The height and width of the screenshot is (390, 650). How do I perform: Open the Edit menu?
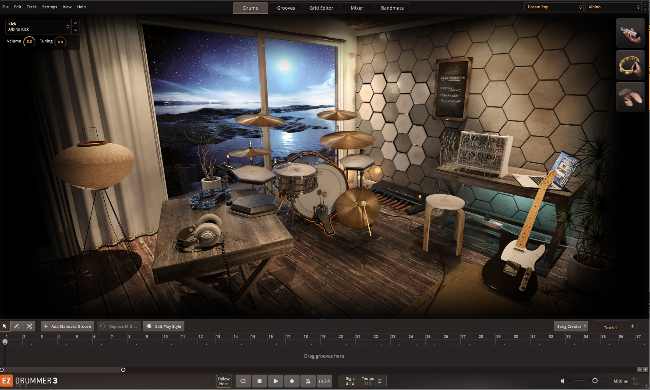click(18, 7)
